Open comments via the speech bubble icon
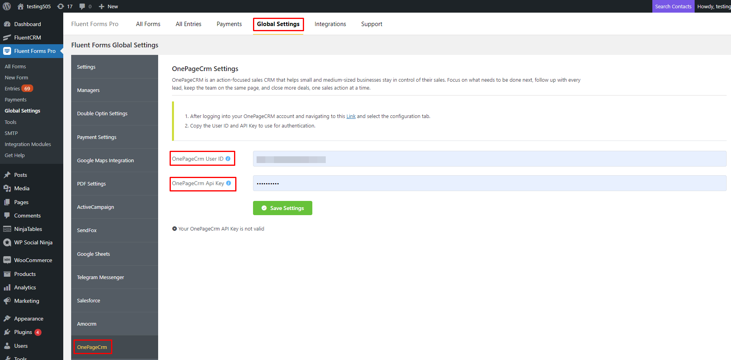Screen dimensions: 731x360 [x=83, y=6]
